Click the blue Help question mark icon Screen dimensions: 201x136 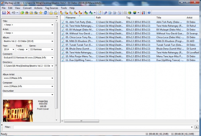(x=149, y=13)
